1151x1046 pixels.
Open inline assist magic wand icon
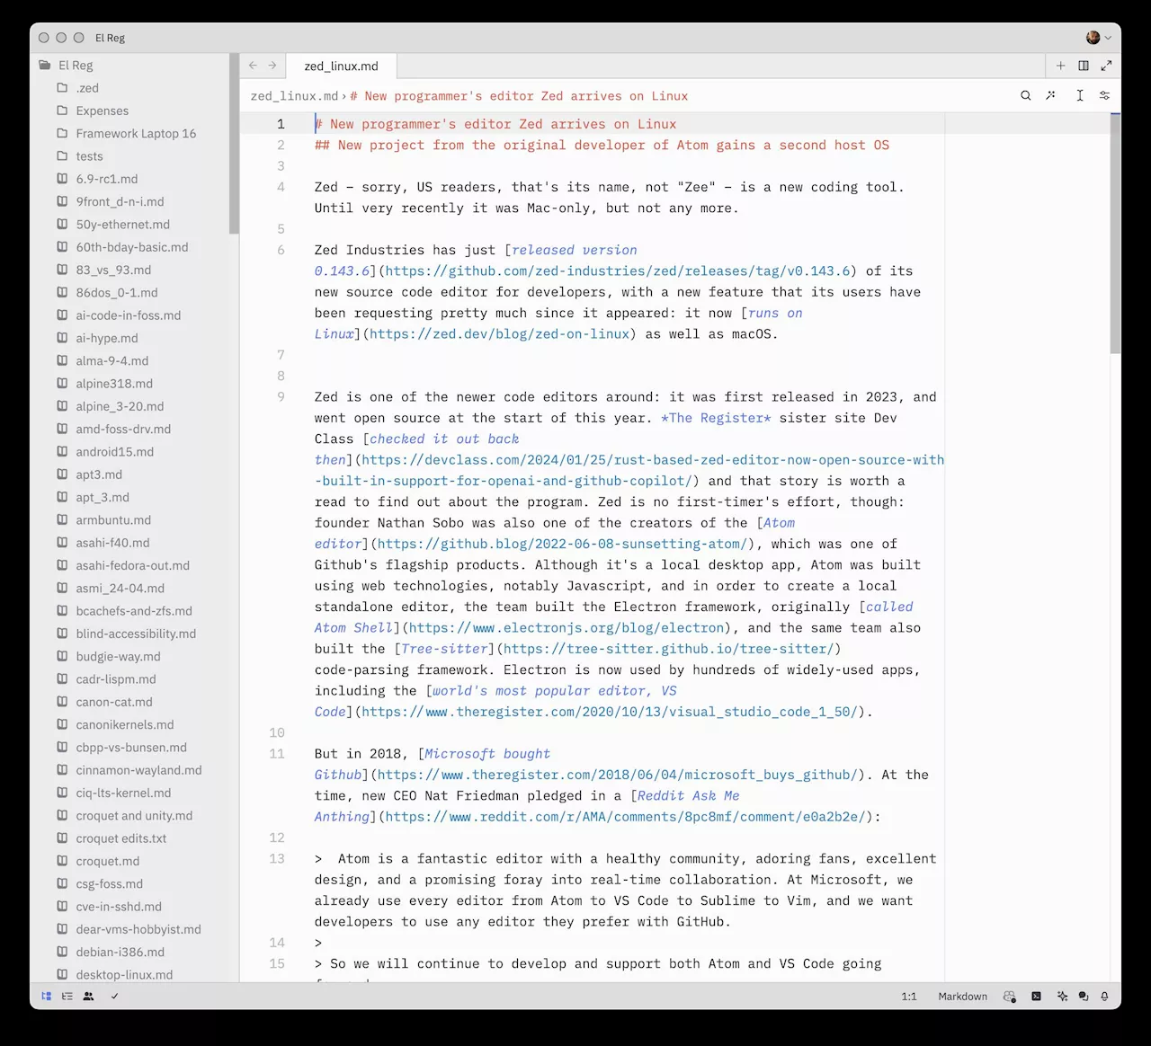click(1051, 95)
